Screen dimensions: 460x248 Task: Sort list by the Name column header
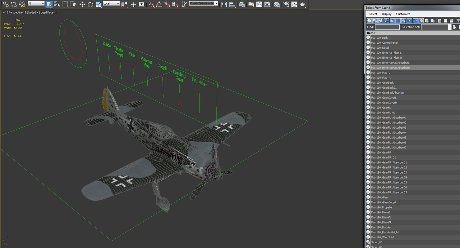click(413, 33)
